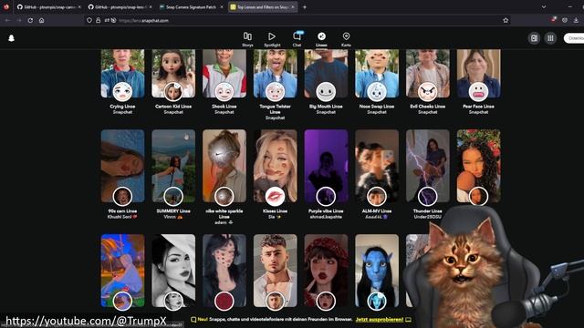Viewport: 584px width, 328px height.
Task: Click the Thunder Linse title text
Action: pyautogui.click(x=428, y=210)
